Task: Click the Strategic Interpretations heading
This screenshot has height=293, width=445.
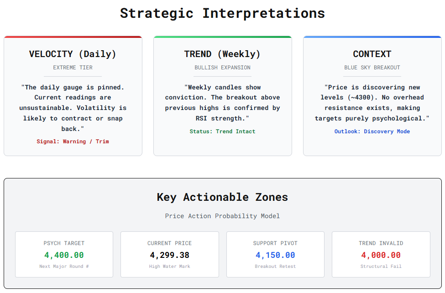Action: tap(222, 13)
